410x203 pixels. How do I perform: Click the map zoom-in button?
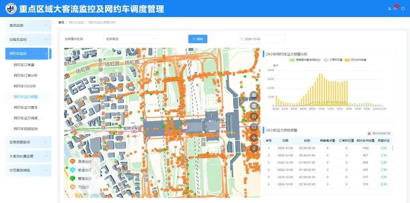point(254,116)
